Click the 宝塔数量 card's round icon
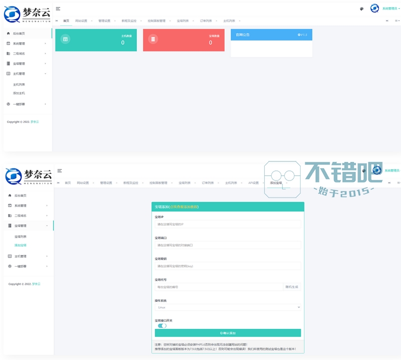The height and width of the screenshot is (360, 401). coord(153,39)
